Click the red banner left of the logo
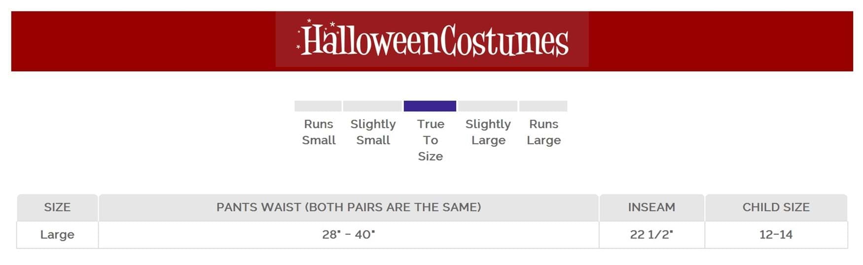 pyautogui.click(x=143, y=41)
